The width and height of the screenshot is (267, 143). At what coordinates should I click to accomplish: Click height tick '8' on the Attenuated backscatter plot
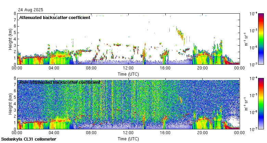coord(15,14)
